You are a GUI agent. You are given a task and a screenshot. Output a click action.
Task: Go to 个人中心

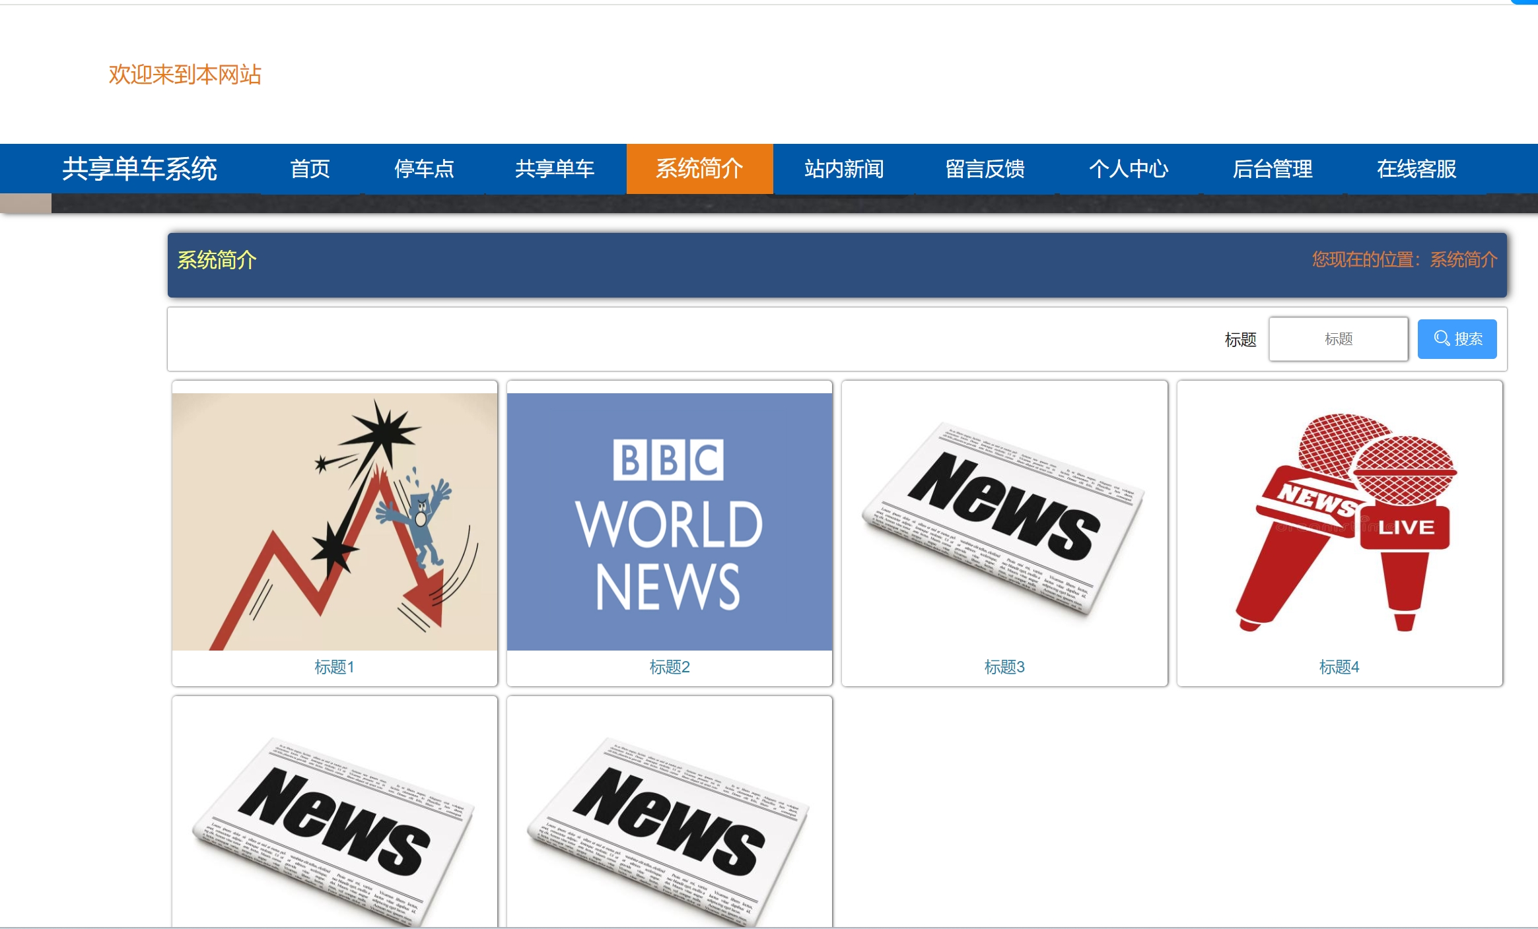pyautogui.click(x=1128, y=169)
